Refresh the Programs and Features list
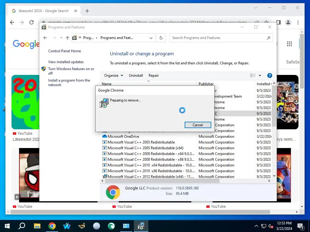The width and height of the screenshot is (310, 232). pos(161,38)
